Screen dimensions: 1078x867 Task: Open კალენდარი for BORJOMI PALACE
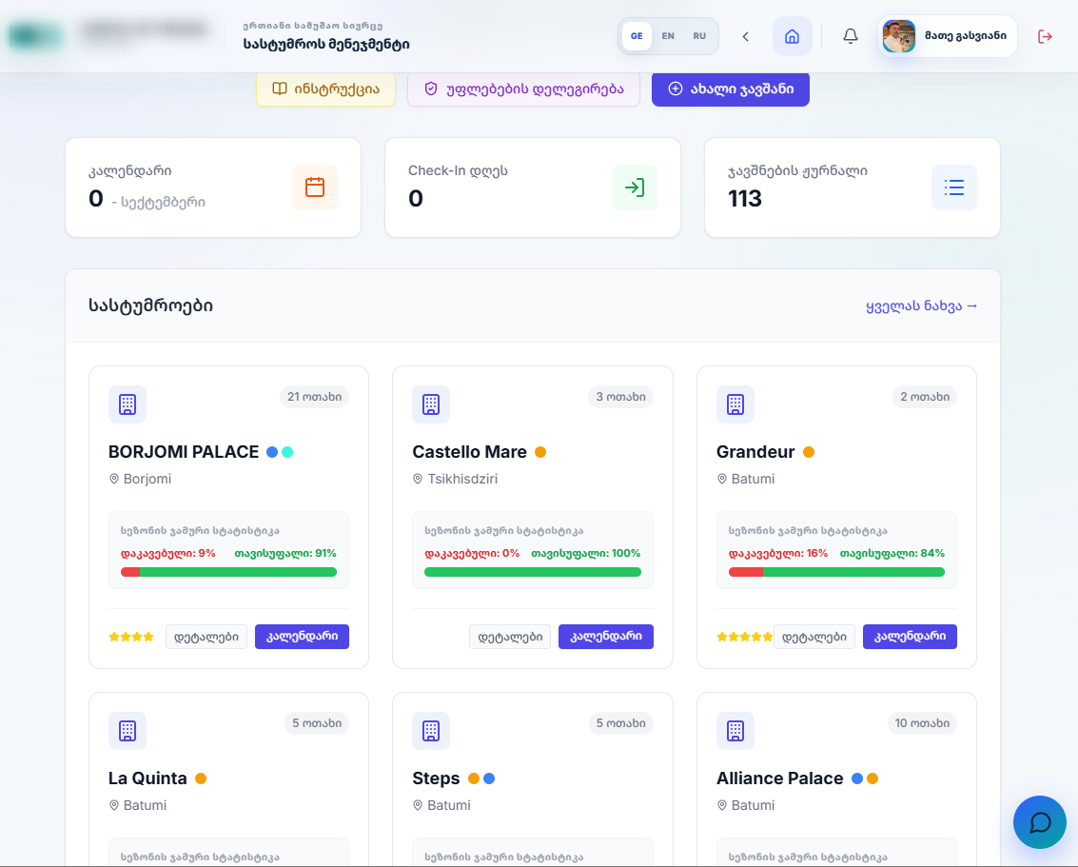[302, 637]
